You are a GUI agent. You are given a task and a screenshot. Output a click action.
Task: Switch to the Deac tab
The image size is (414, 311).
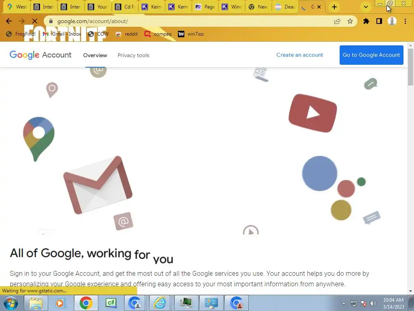pos(285,7)
